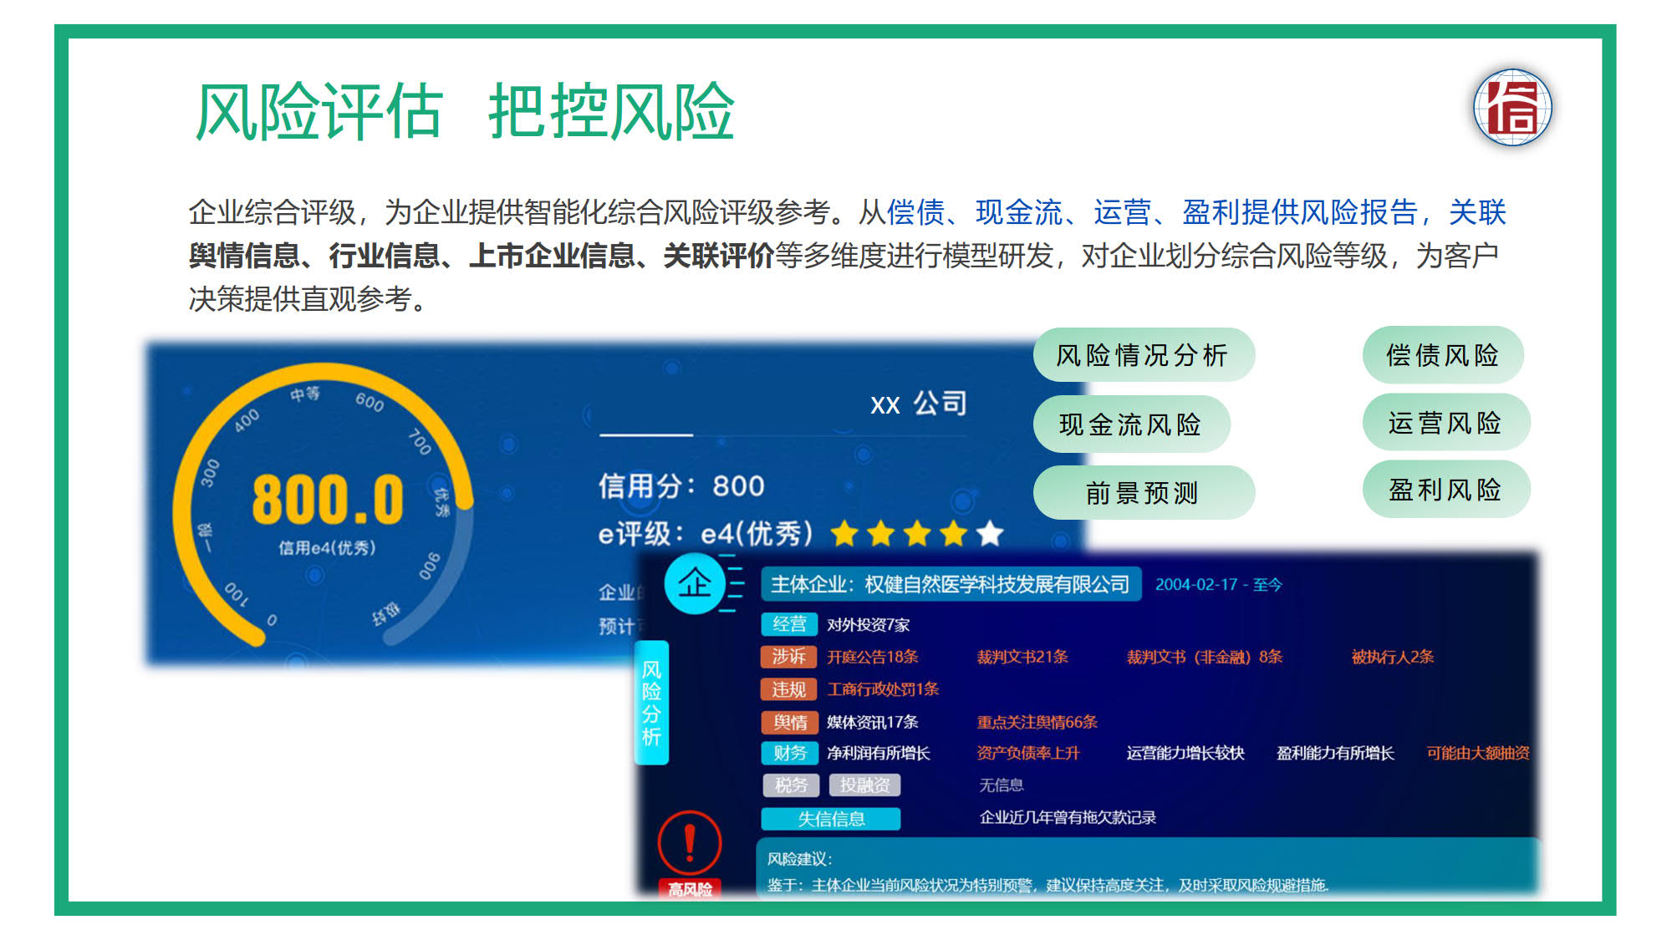Click the round 企 enterprise icon

coord(694,583)
